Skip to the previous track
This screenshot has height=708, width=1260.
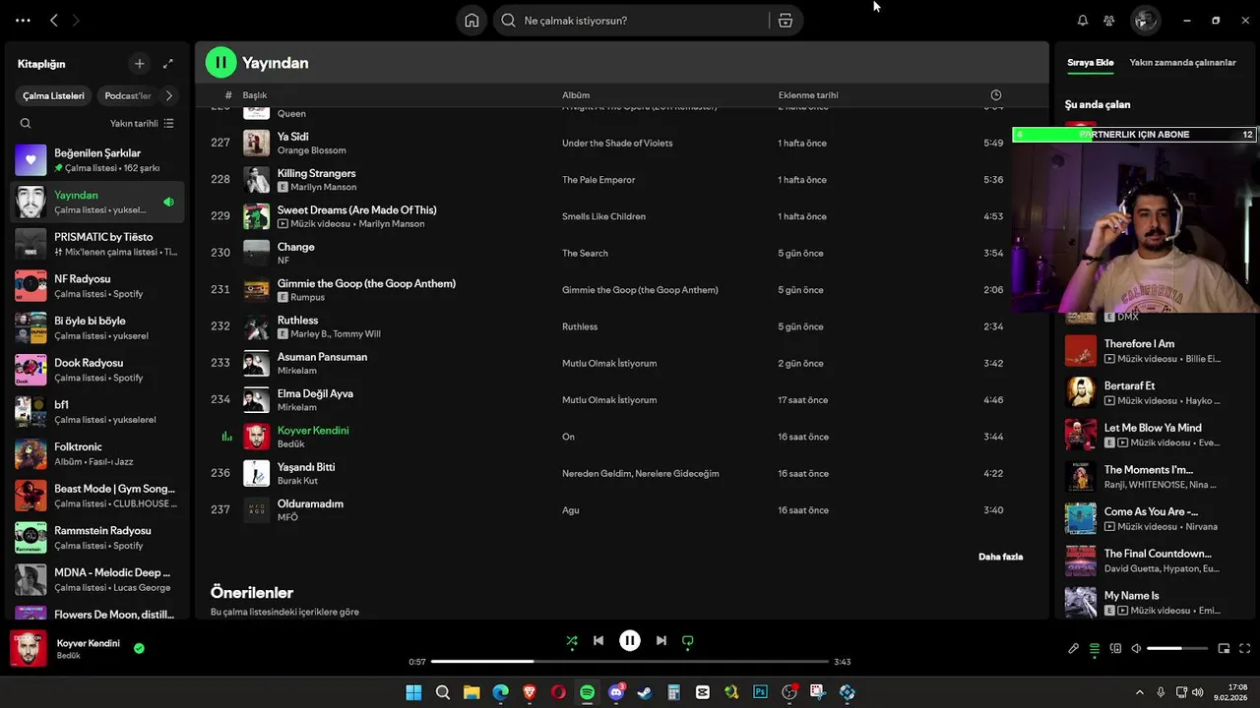click(598, 641)
